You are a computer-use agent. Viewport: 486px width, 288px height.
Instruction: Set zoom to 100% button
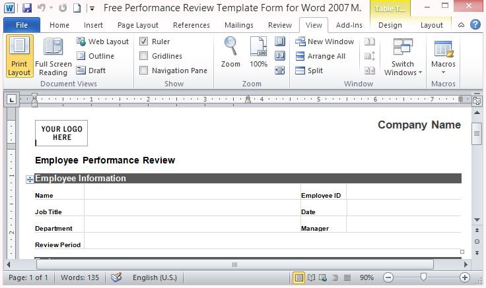(x=258, y=53)
